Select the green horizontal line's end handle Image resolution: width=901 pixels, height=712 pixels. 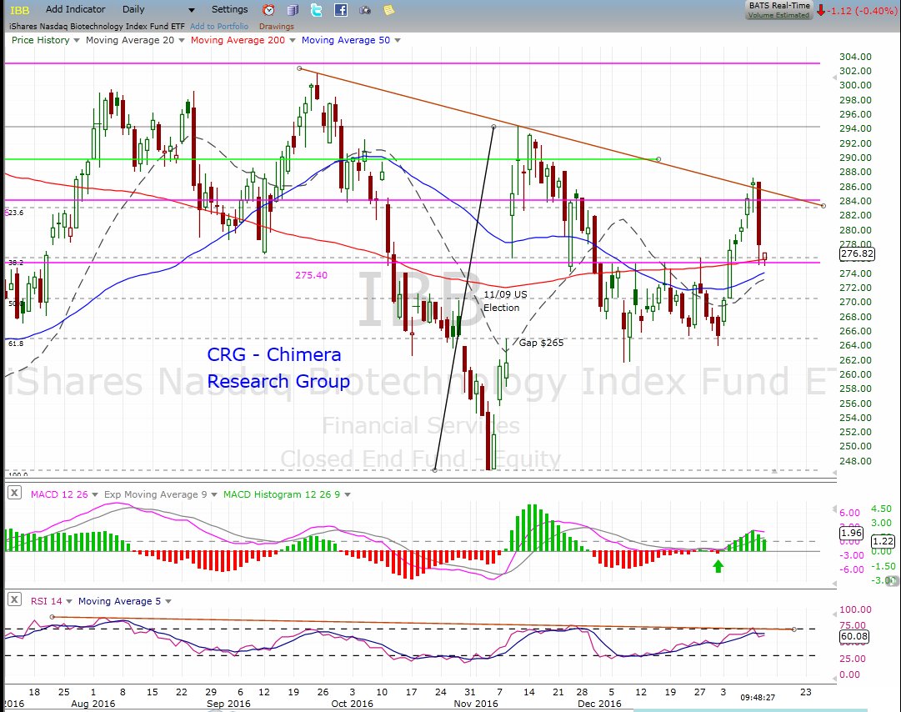coord(658,159)
